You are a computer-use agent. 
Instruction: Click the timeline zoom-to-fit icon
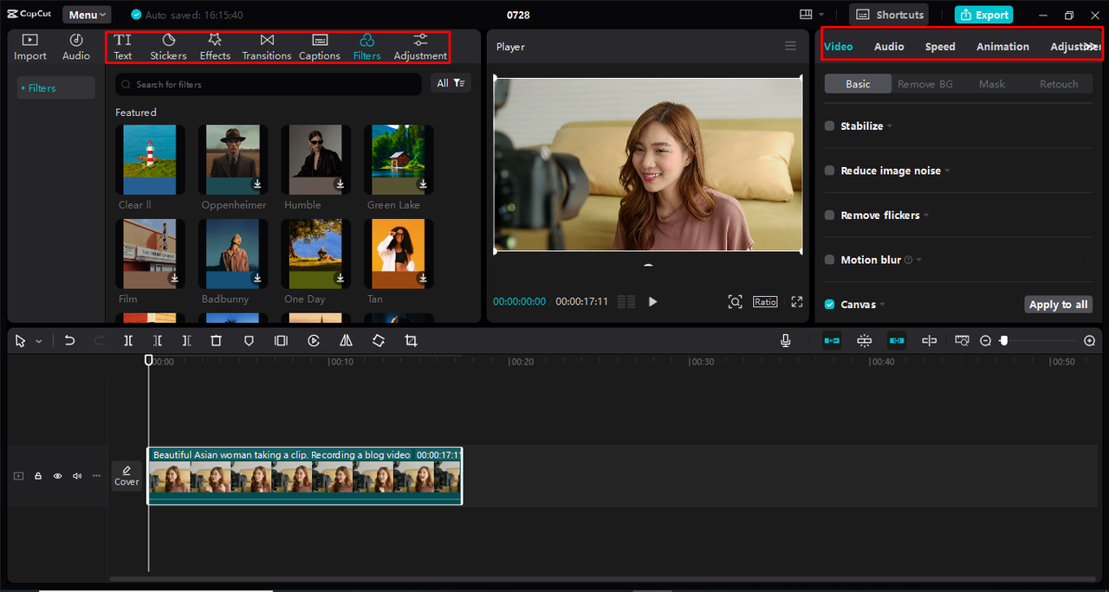(x=962, y=341)
